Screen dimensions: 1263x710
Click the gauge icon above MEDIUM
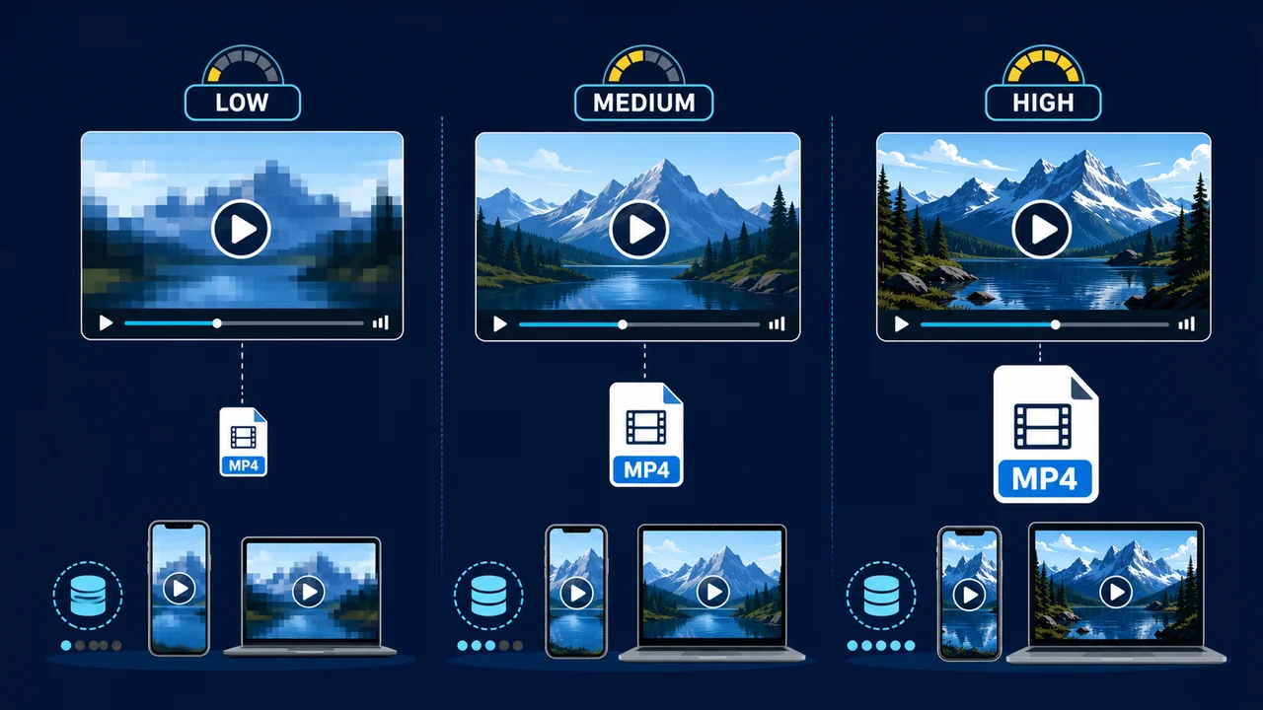643,65
